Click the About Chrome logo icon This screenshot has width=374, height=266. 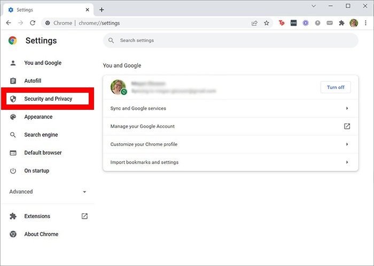pyautogui.click(x=13, y=234)
